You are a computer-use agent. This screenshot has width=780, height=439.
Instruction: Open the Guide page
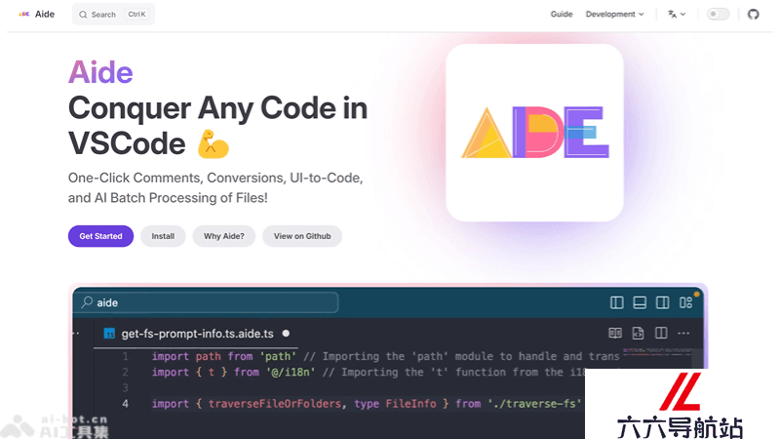pyautogui.click(x=562, y=14)
